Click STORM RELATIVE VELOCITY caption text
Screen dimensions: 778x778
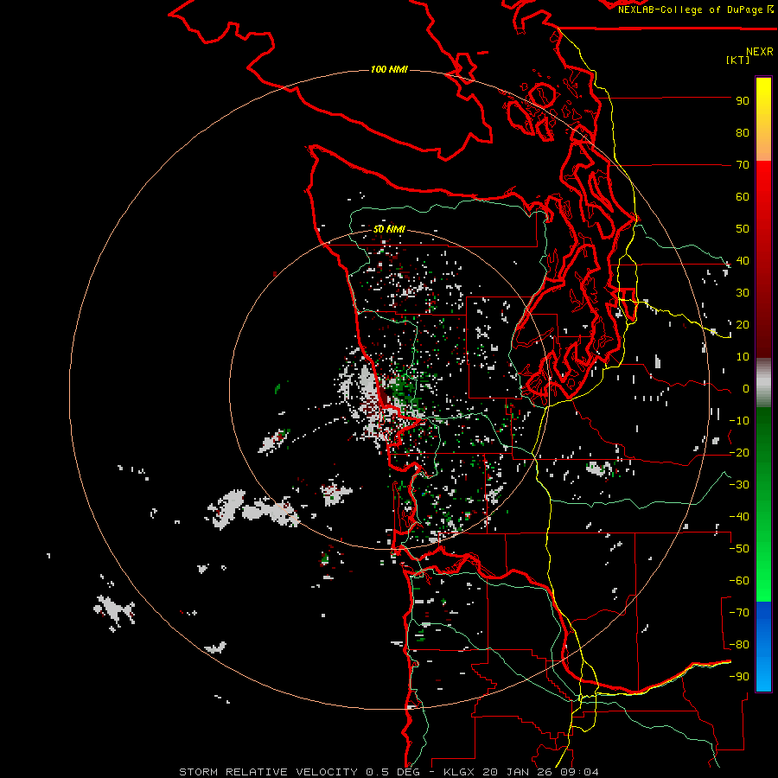click(269, 772)
